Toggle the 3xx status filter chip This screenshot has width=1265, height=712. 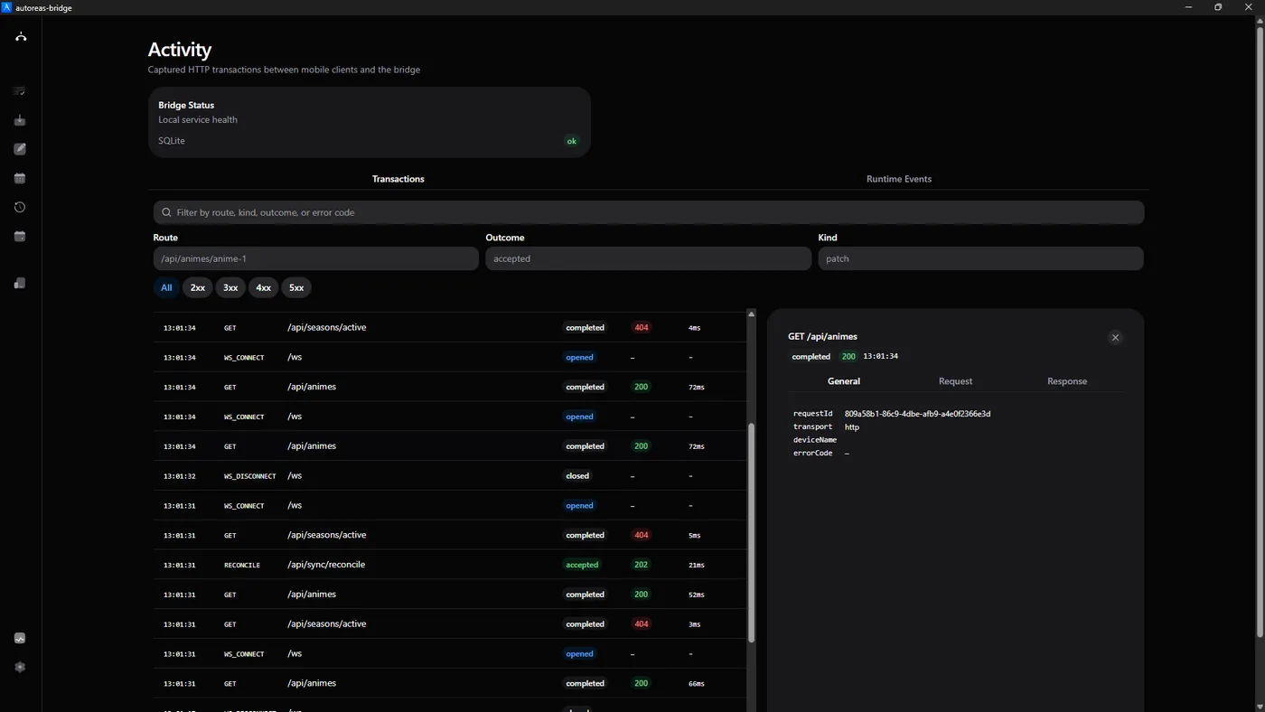click(230, 287)
